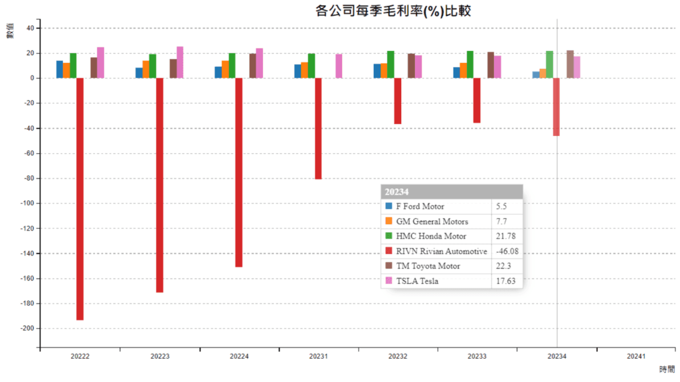Click the chart title about 毛利率 comparison
Image resolution: width=680 pixels, height=382 pixels.
pos(384,11)
